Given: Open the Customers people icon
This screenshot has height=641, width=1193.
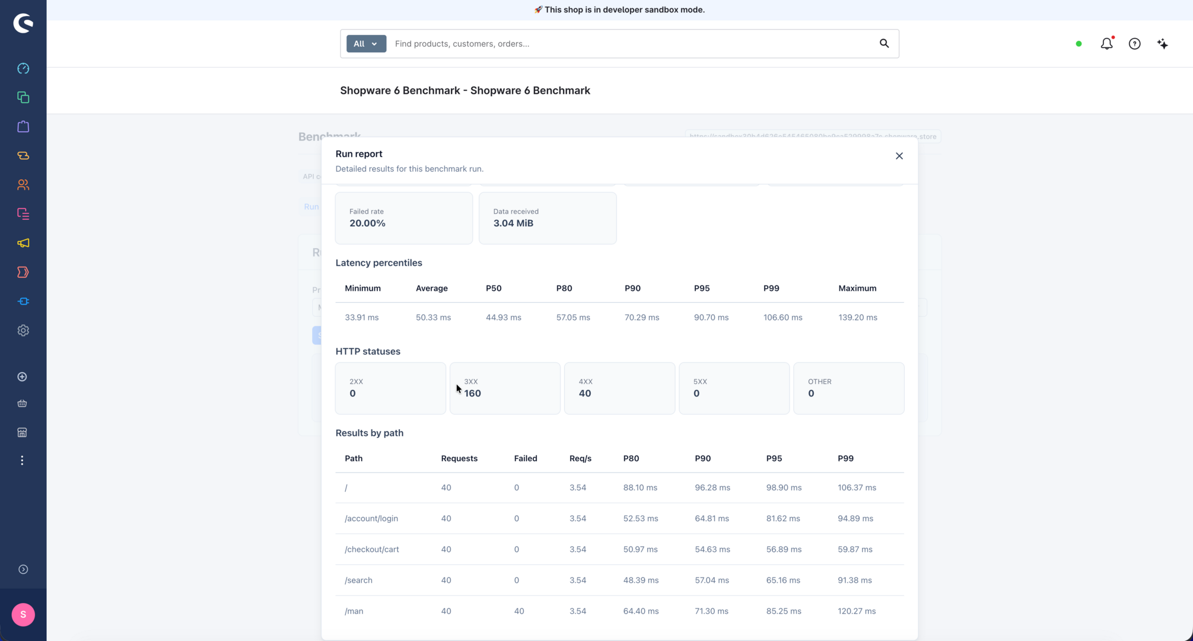Looking at the screenshot, I should click(23, 185).
